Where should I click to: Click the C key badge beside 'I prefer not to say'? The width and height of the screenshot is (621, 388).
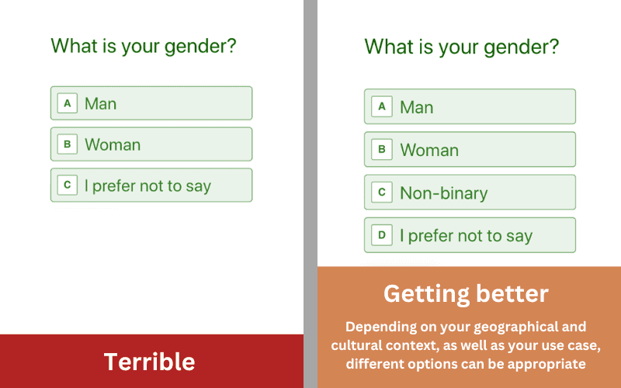tap(68, 185)
